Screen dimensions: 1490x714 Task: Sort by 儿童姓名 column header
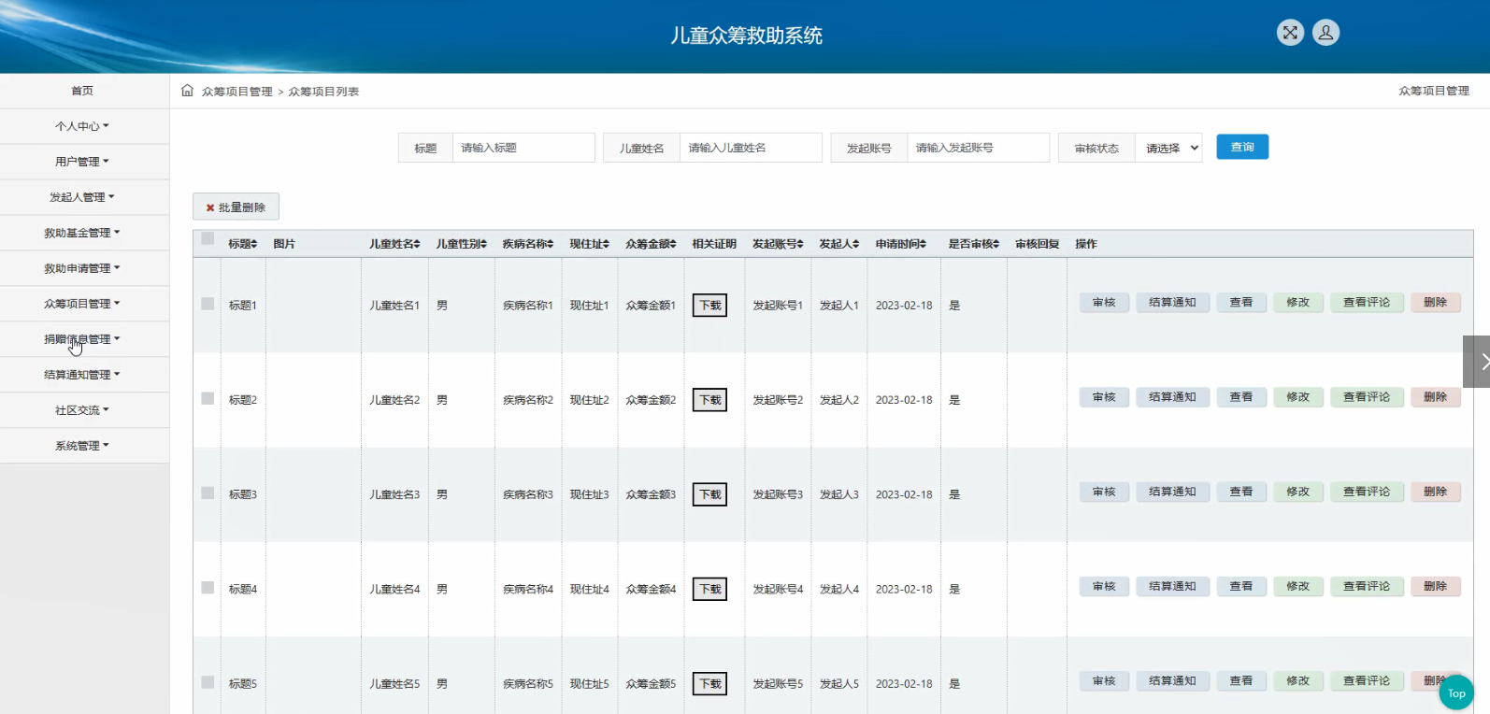pyautogui.click(x=394, y=244)
